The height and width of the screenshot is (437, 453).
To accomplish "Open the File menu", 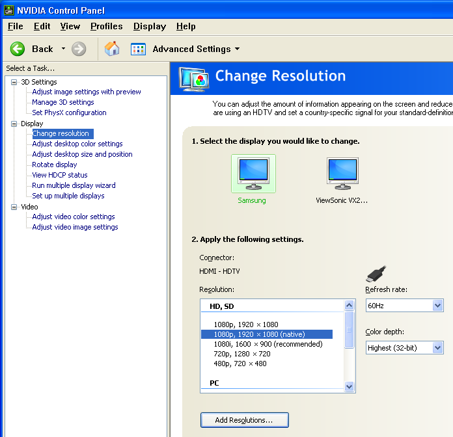I will [x=16, y=26].
